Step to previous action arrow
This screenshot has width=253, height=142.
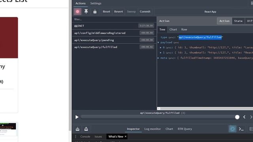244,117
